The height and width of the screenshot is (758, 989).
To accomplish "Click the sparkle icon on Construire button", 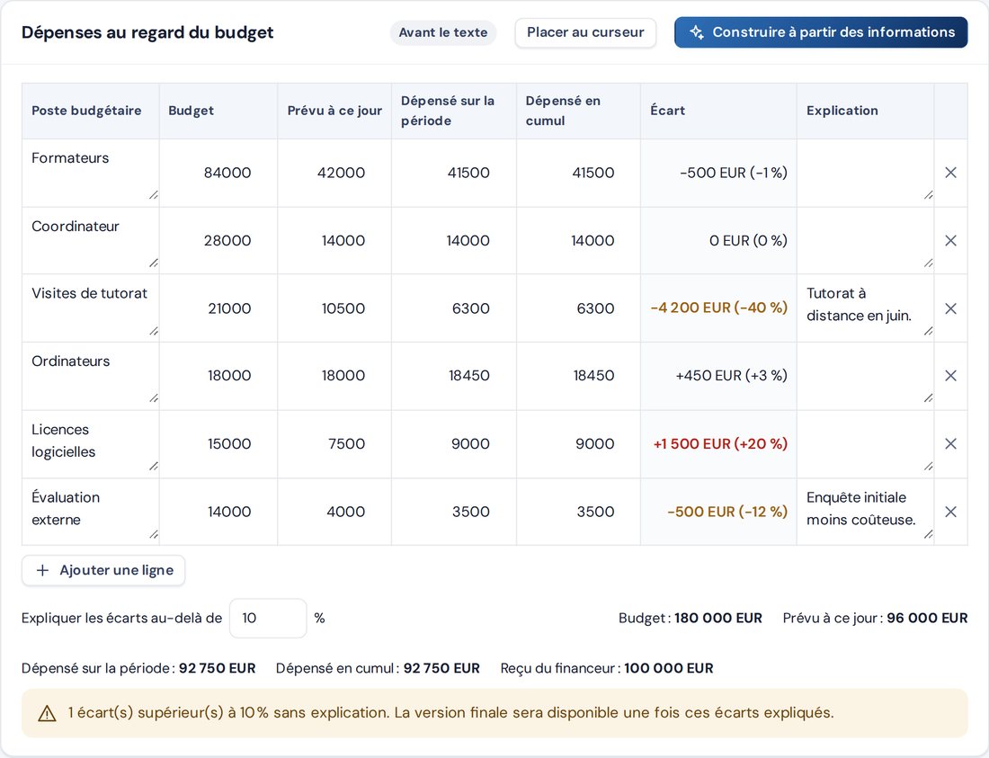I will 696,32.
